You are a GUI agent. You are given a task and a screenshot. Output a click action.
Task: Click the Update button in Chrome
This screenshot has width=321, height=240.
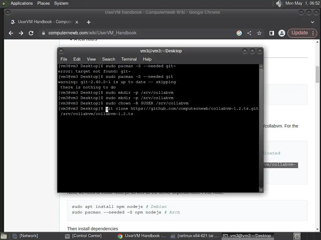[299, 33]
